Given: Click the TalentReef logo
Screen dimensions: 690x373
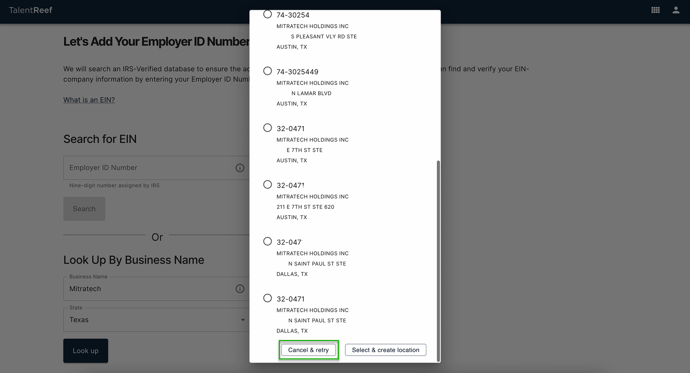Looking at the screenshot, I should [30, 11].
